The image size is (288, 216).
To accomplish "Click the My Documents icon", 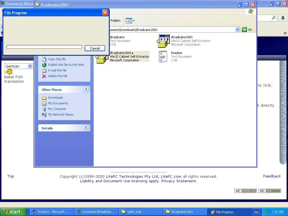I will 44,103.
